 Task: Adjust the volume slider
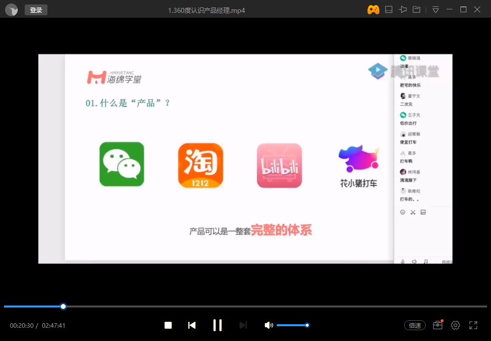click(292, 325)
